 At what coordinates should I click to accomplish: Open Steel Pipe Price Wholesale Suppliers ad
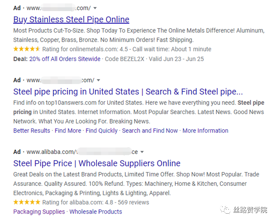(97, 163)
